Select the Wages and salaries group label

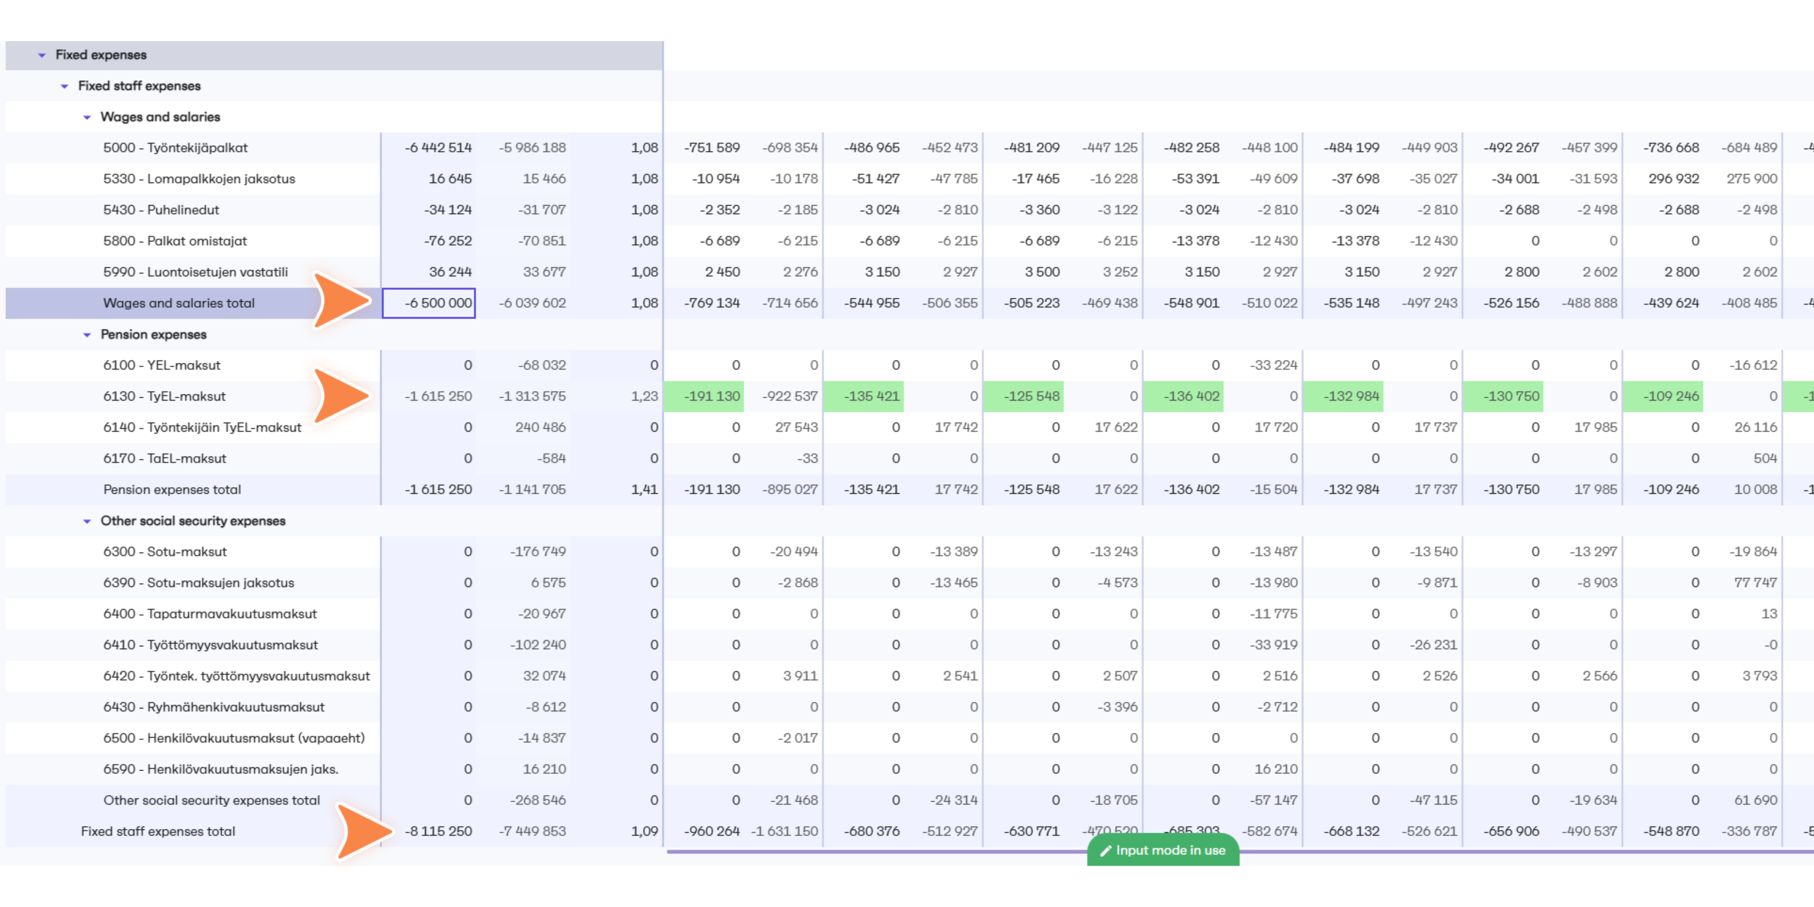[x=161, y=117]
